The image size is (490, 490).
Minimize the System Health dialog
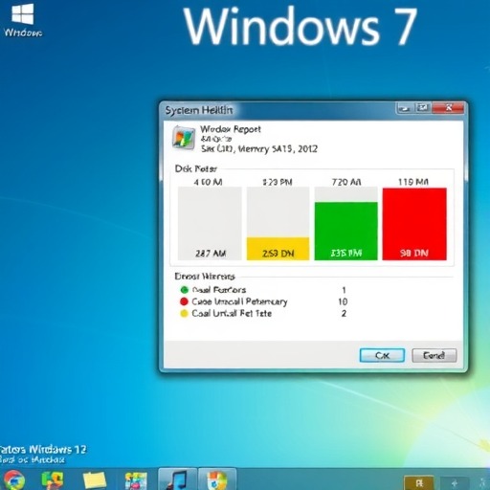click(405, 108)
